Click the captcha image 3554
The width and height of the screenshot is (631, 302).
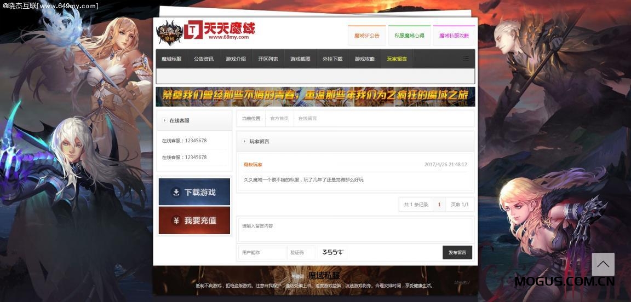tap(332, 252)
